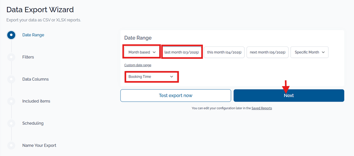This screenshot has height=156, width=354.
Task: Go to the Date Range step
Action: pyautogui.click(x=33, y=35)
